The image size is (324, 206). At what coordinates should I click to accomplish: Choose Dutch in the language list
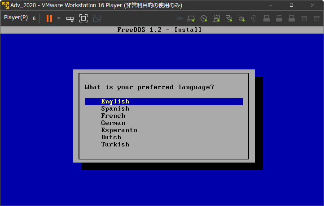[111, 137]
